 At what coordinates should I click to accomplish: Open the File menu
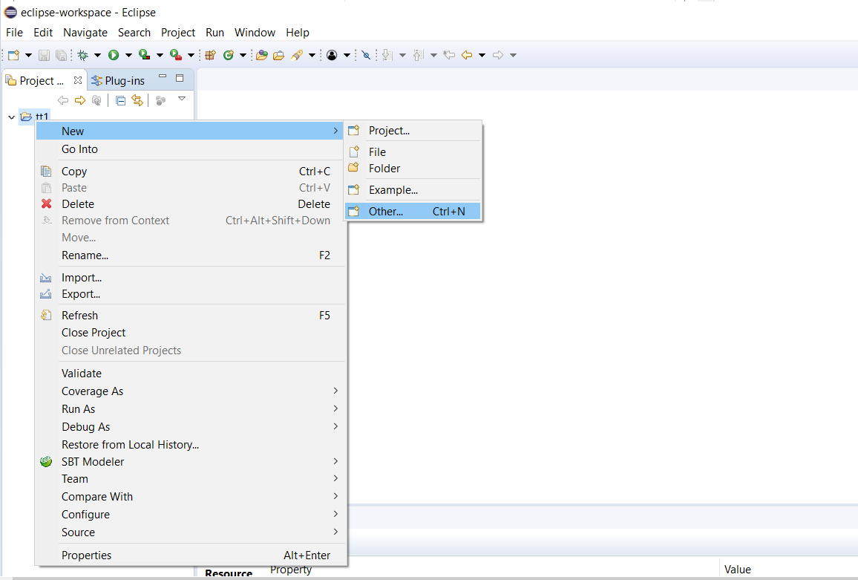pyautogui.click(x=14, y=33)
